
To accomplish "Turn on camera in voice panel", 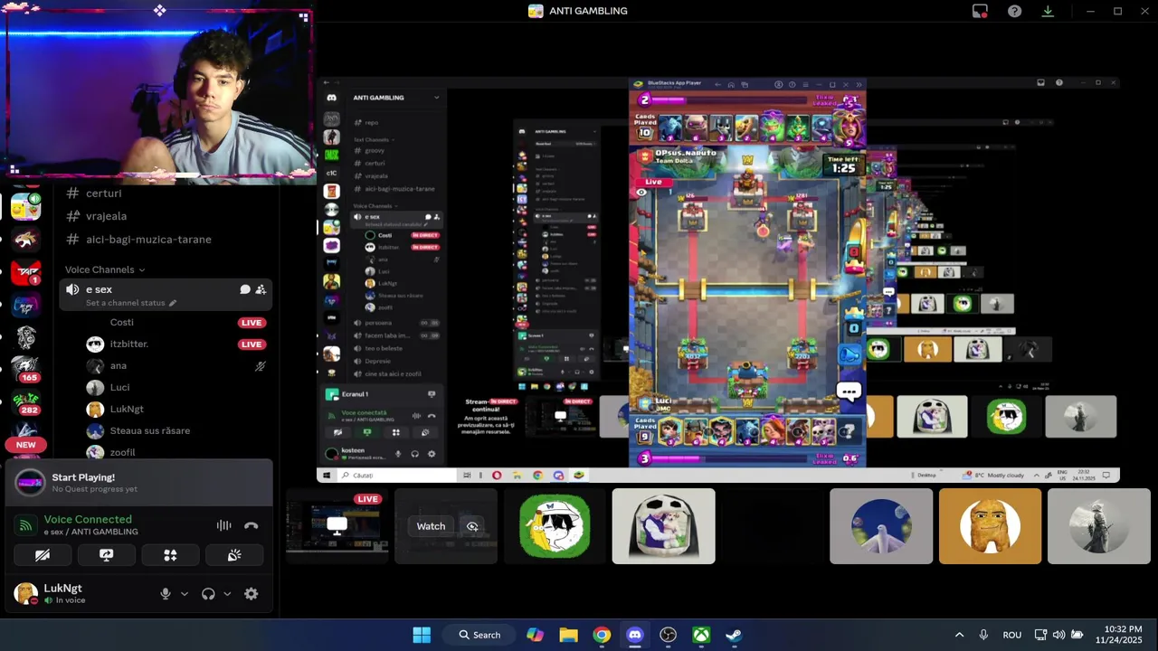I will coord(43,555).
